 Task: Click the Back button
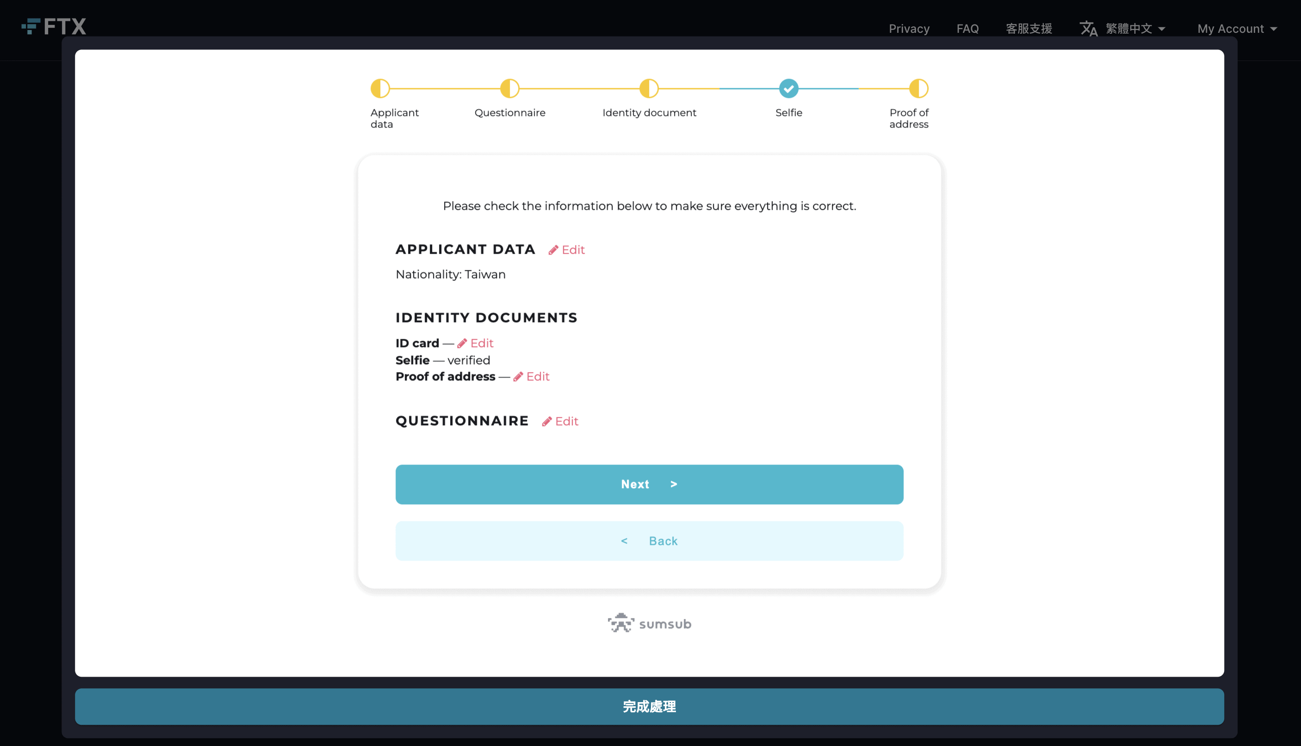649,541
